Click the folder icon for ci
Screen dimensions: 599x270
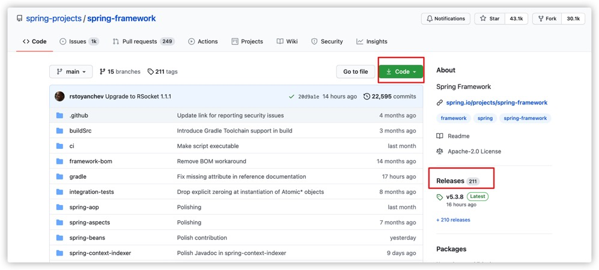(x=59, y=146)
